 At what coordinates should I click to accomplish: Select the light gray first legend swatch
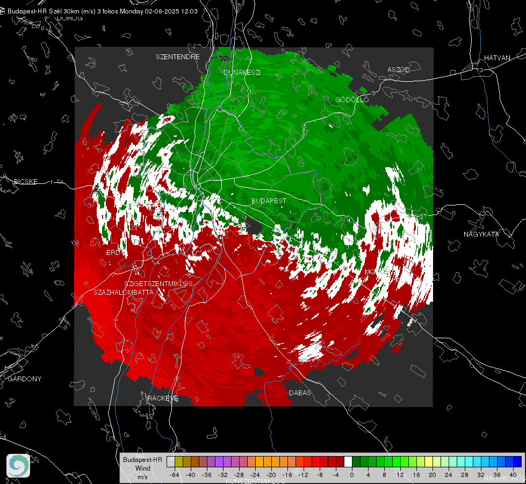coord(171,461)
